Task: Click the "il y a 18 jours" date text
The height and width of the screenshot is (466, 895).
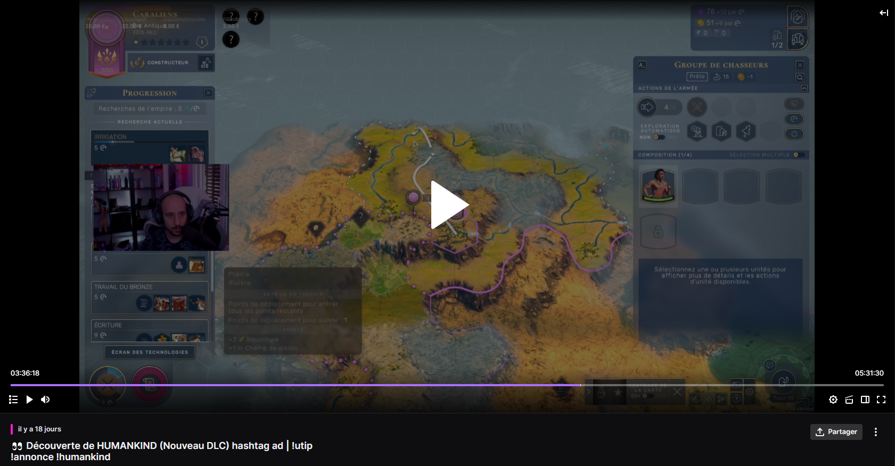Action: click(x=39, y=429)
